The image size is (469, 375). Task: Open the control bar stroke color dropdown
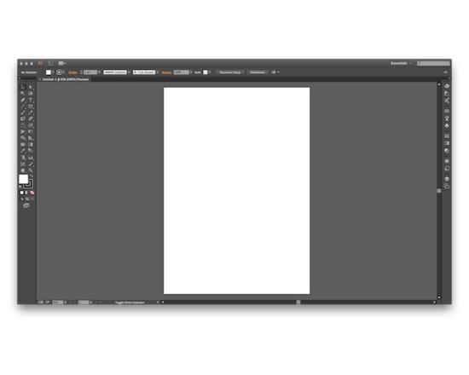63,72
